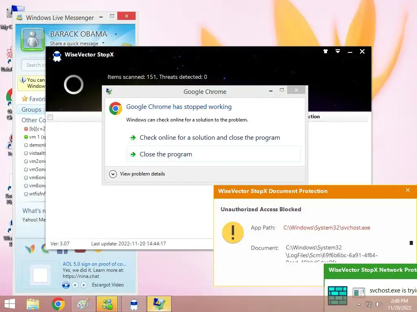417x312 pixels.
Task: Click the svchost program icon in Network Protection
Action: pyautogui.click(x=358, y=292)
